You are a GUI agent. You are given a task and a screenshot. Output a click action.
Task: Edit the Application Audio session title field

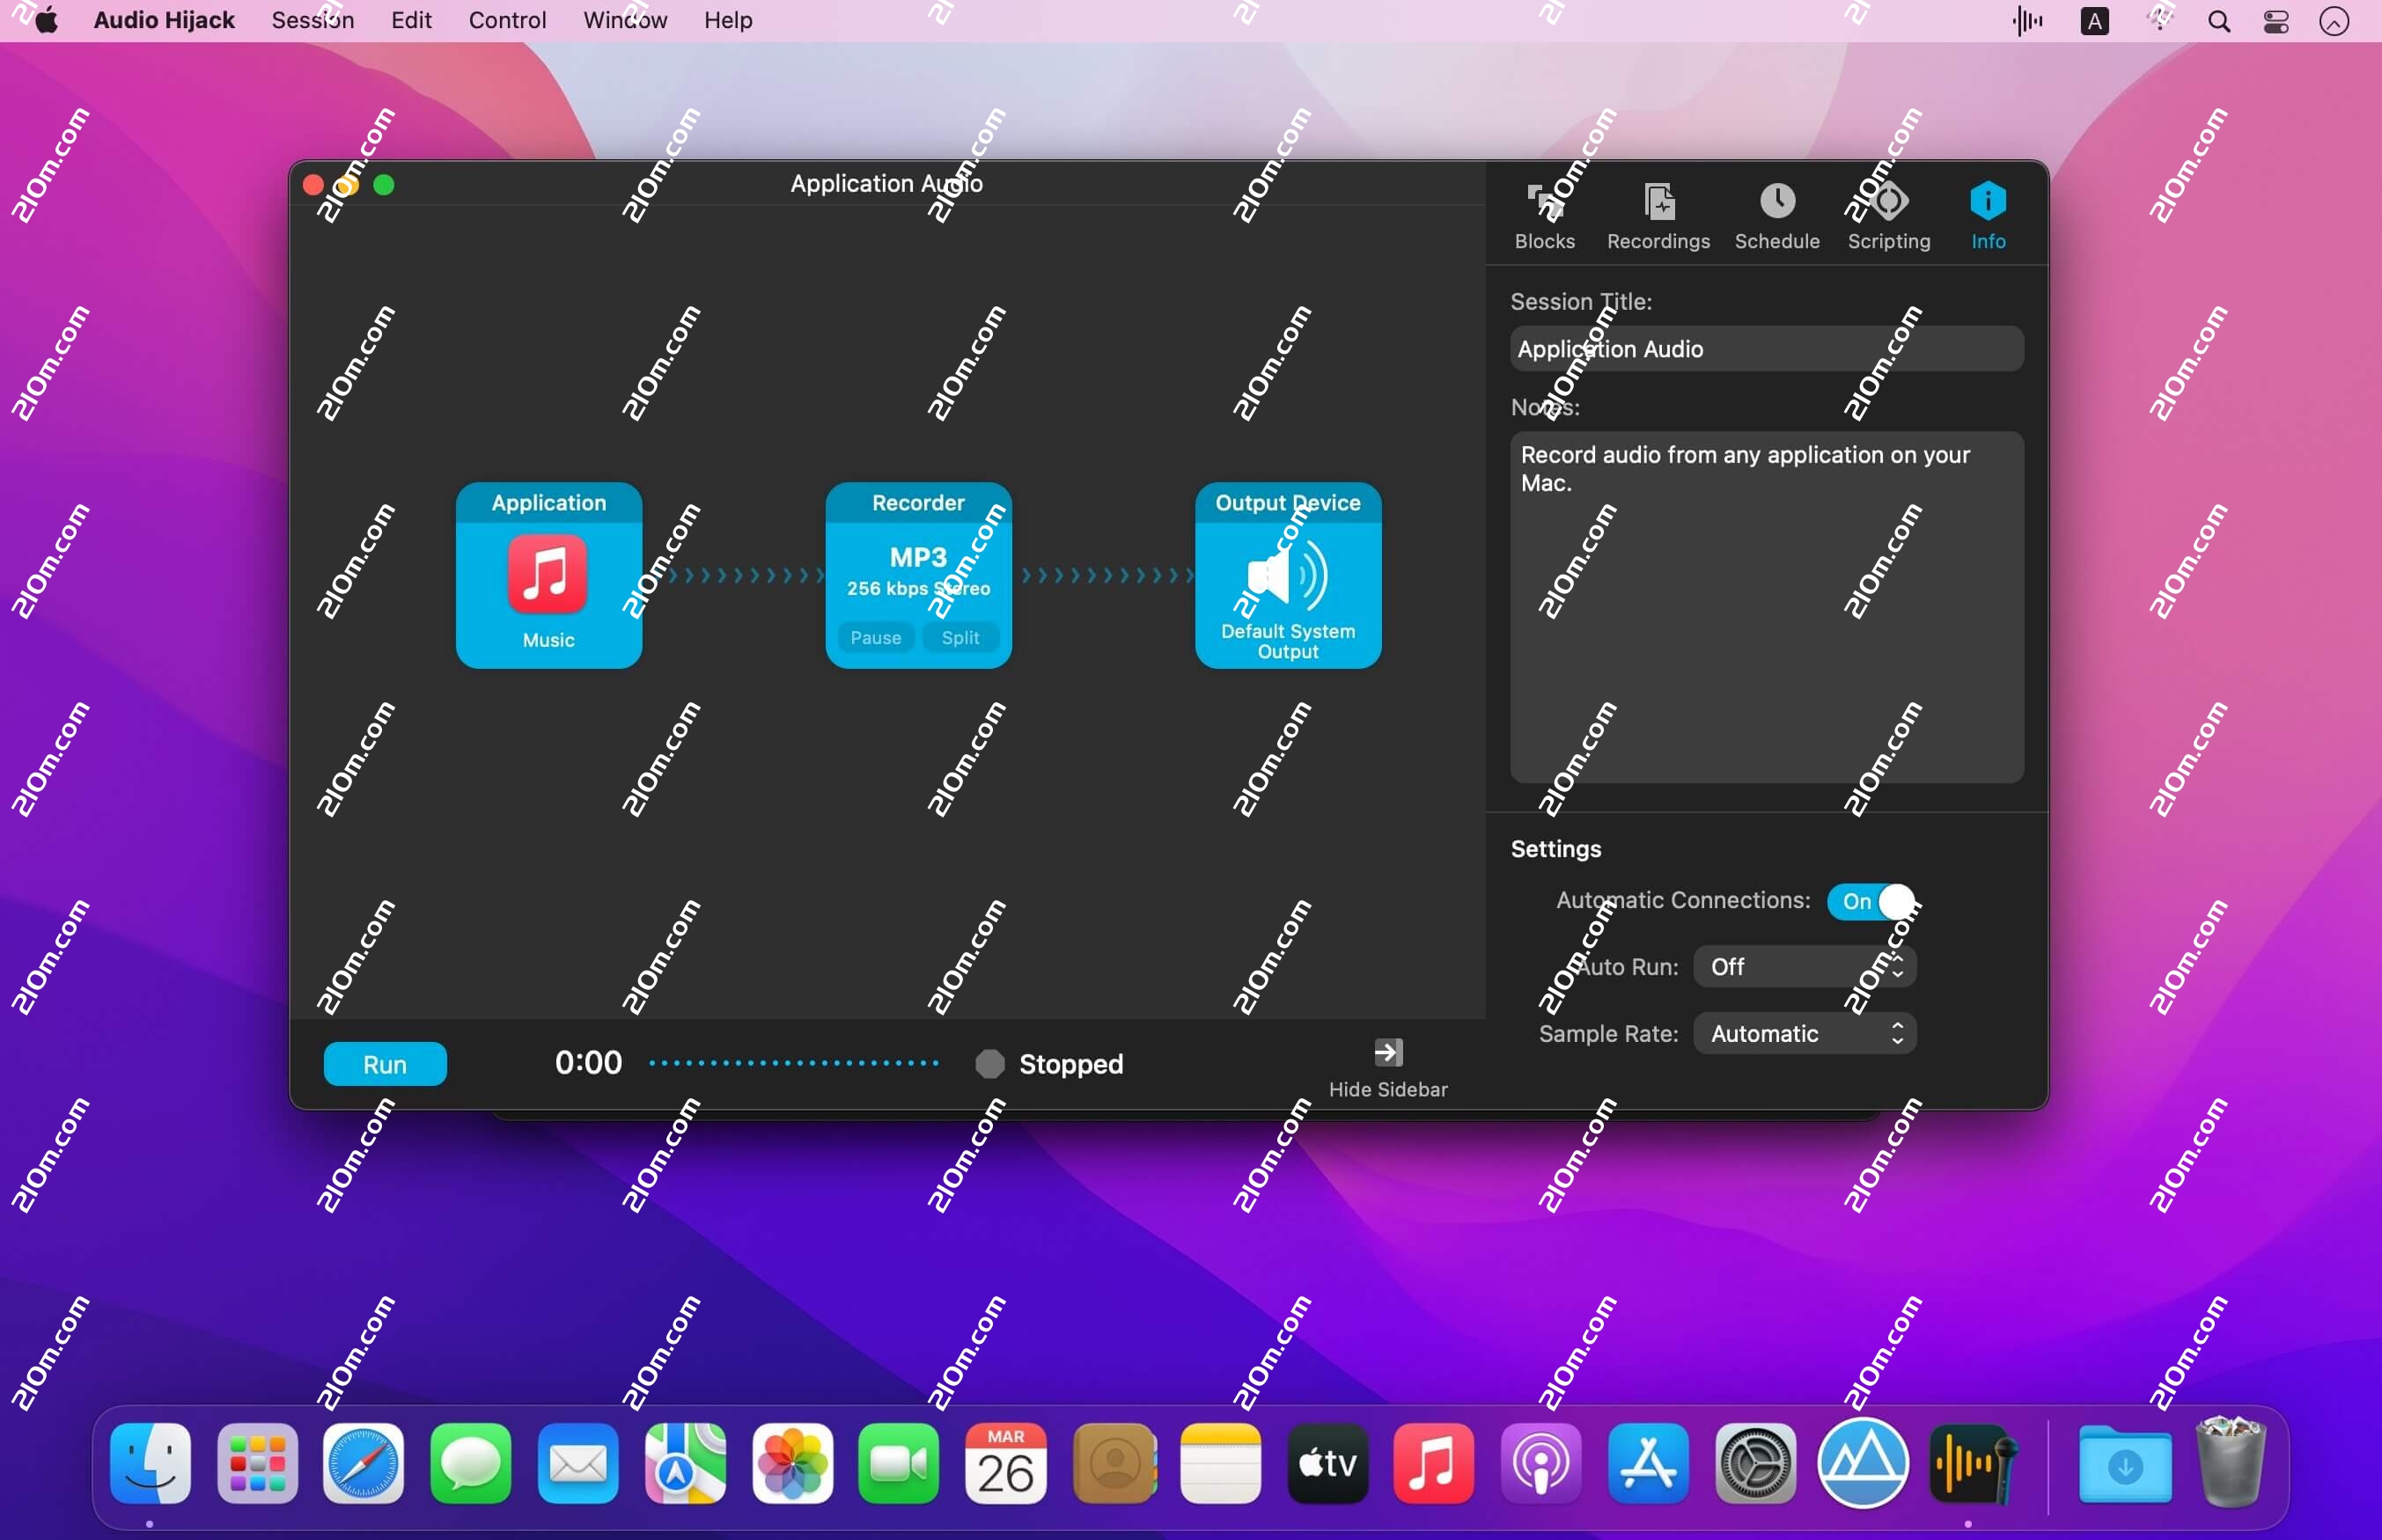pyautogui.click(x=1766, y=348)
